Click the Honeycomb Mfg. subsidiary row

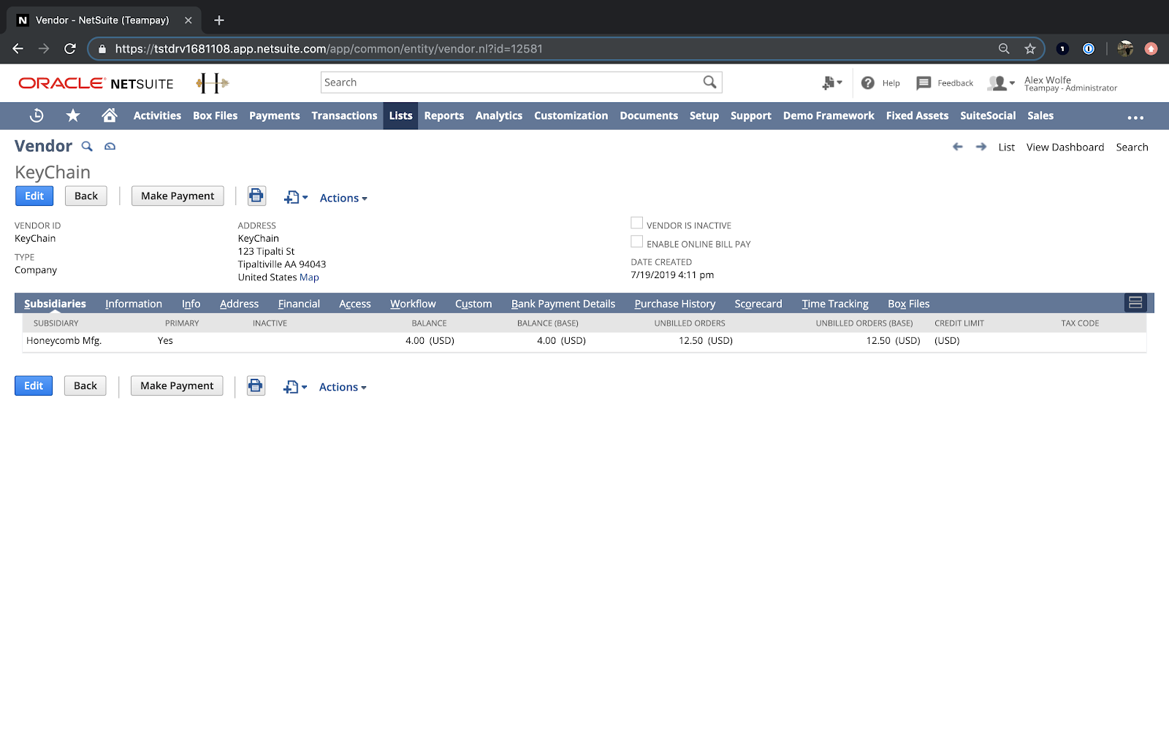coord(584,341)
